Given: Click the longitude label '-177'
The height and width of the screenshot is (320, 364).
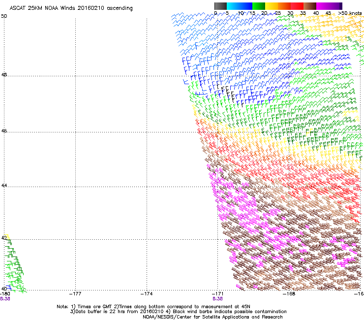Looking at the screenshot, I should tap(75, 294).
